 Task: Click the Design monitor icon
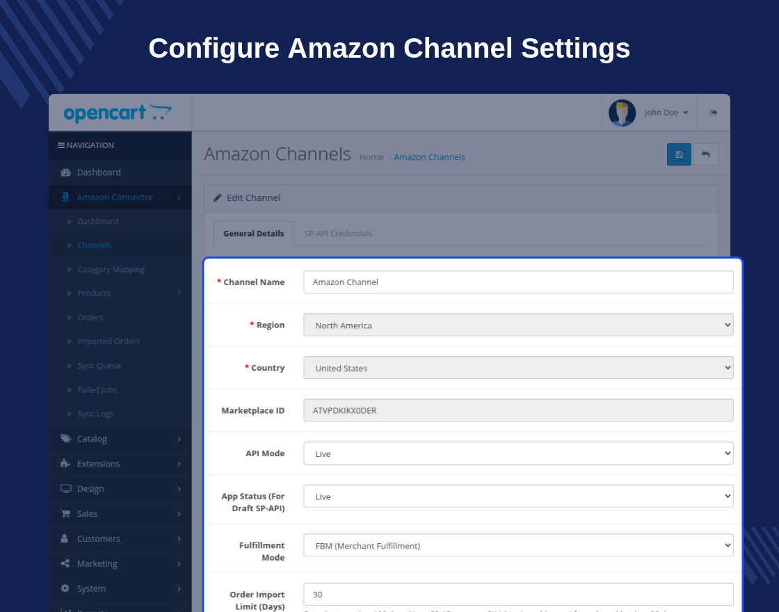click(65, 488)
